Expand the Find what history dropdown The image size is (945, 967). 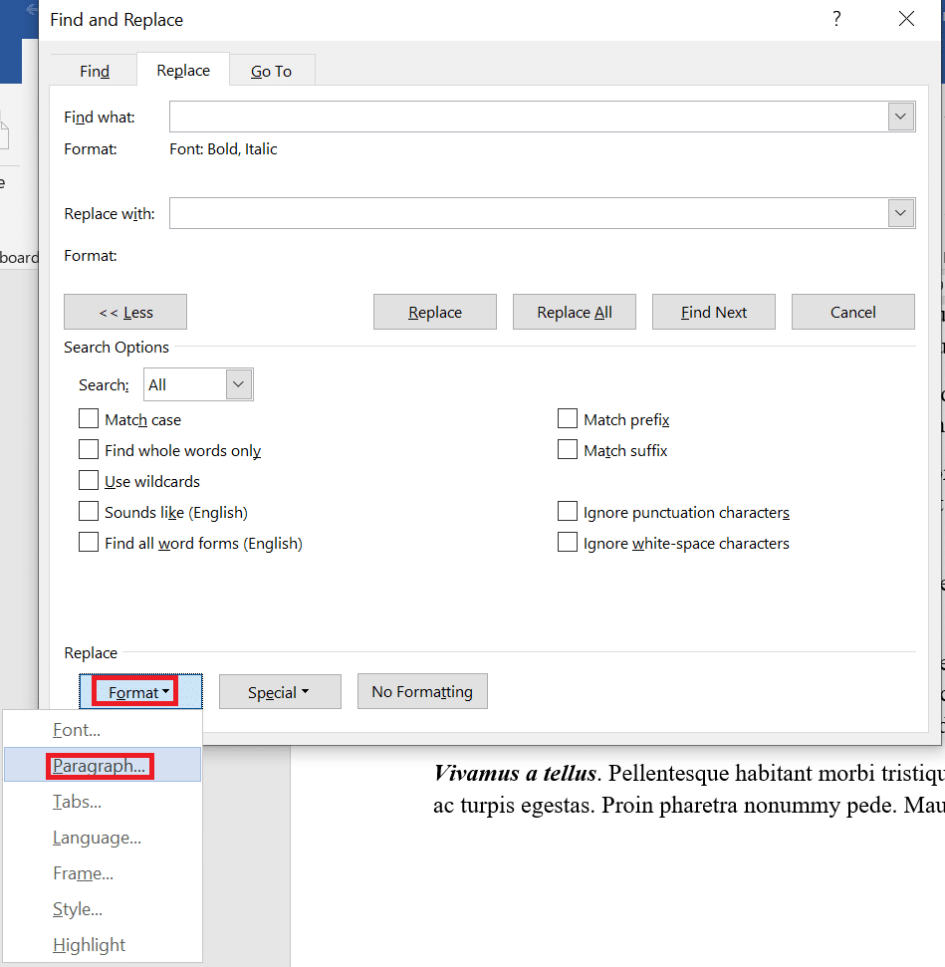[x=900, y=117]
